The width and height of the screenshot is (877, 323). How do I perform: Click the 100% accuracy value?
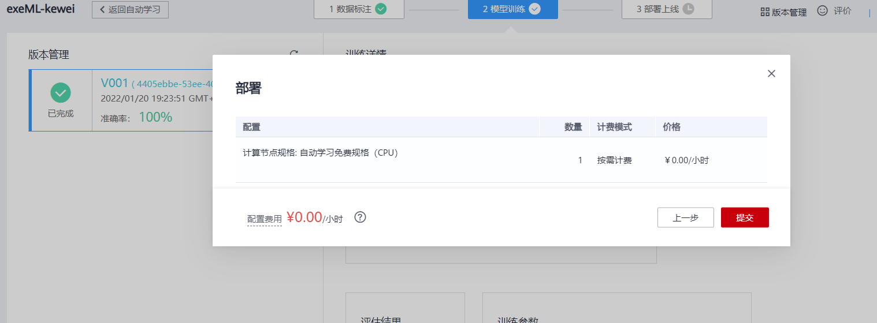pos(155,117)
